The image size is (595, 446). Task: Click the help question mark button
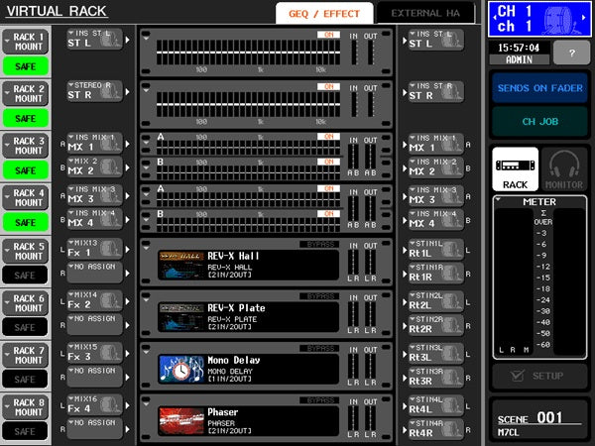[571, 54]
